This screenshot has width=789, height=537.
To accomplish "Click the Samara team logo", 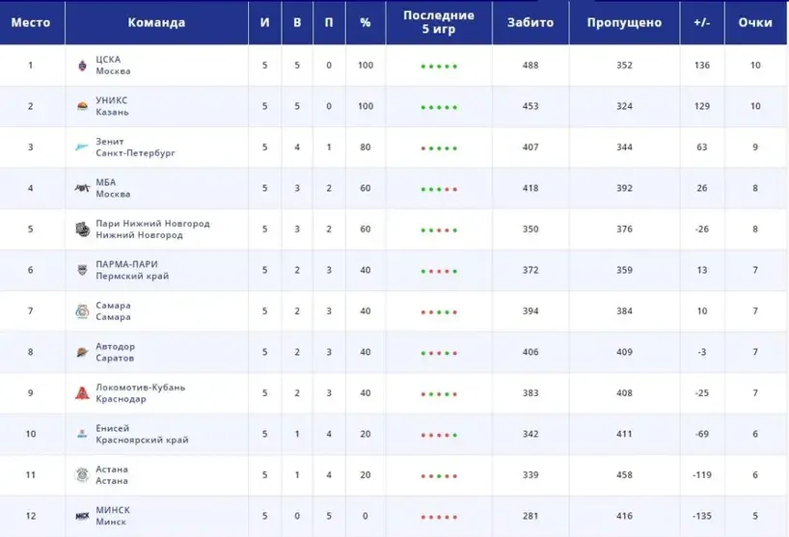I will (82, 311).
